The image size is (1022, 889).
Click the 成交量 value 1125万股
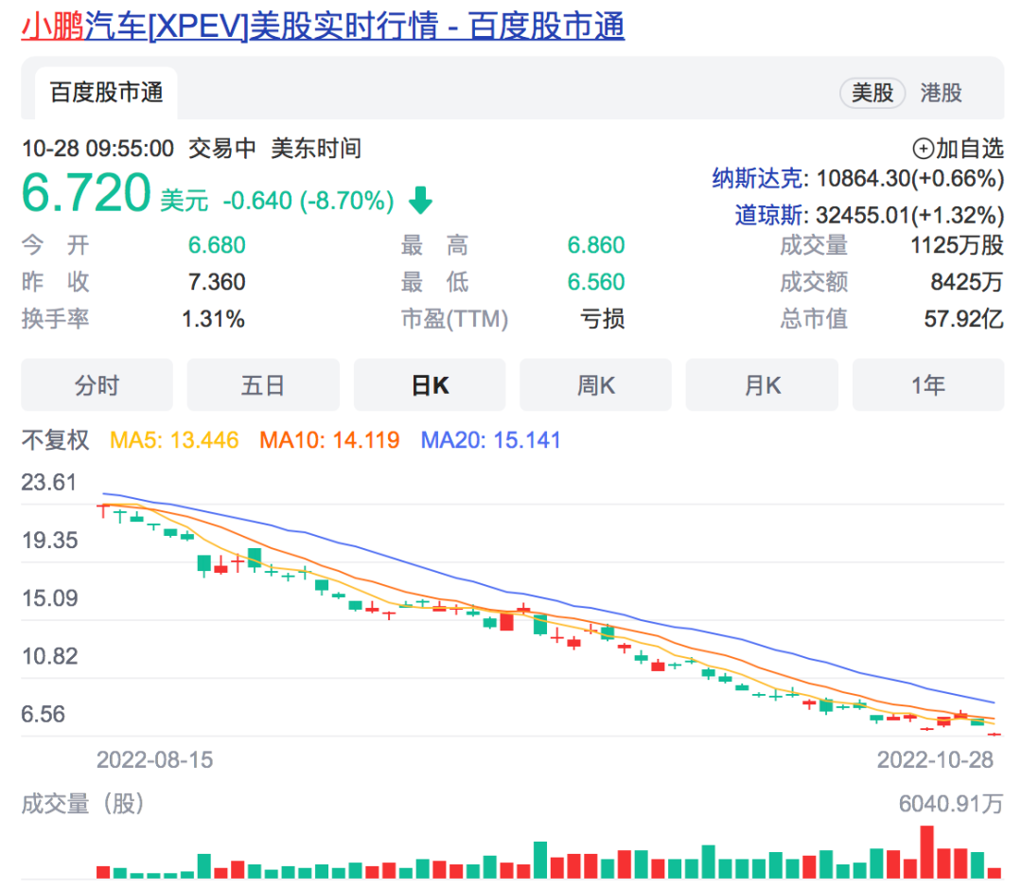(957, 245)
